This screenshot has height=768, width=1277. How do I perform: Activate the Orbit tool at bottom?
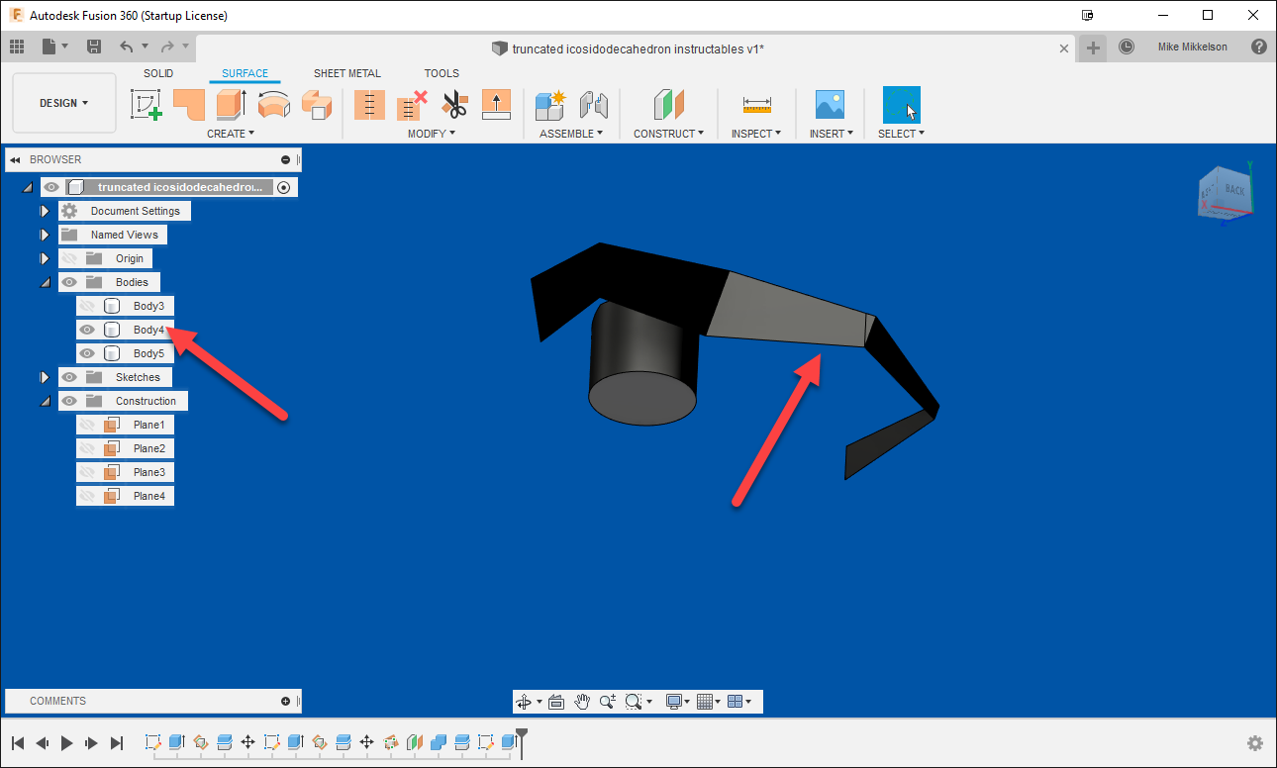tap(523, 702)
